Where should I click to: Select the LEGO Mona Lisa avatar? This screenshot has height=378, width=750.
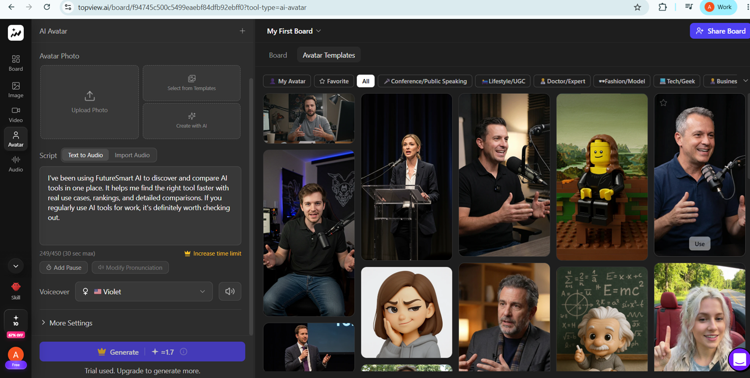coord(602,177)
